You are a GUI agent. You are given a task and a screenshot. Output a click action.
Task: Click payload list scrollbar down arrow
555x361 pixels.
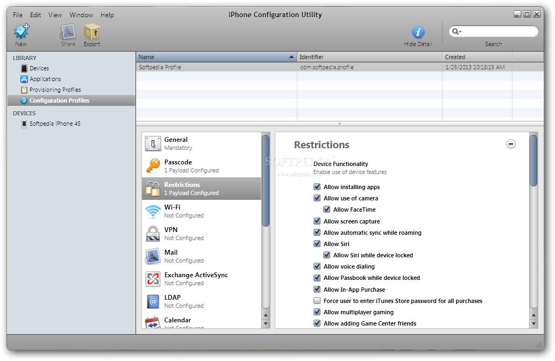pos(266,323)
